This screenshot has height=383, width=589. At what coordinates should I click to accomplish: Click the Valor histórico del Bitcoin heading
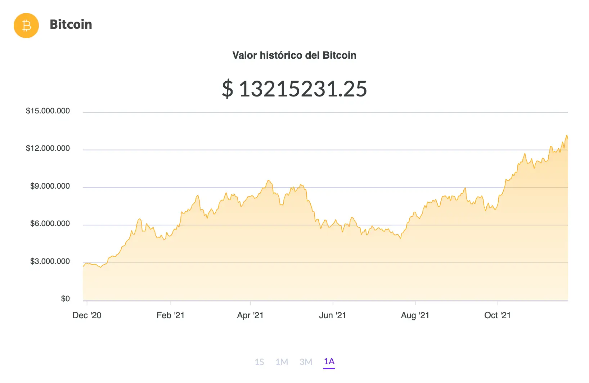pyautogui.click(x=294, y=55)
